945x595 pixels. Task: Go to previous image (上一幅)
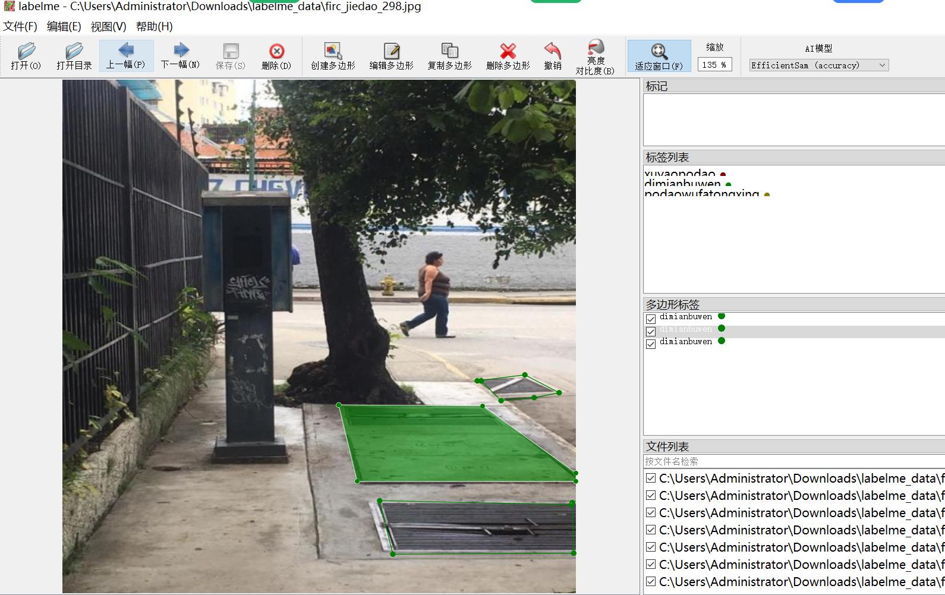coord(126,56)
